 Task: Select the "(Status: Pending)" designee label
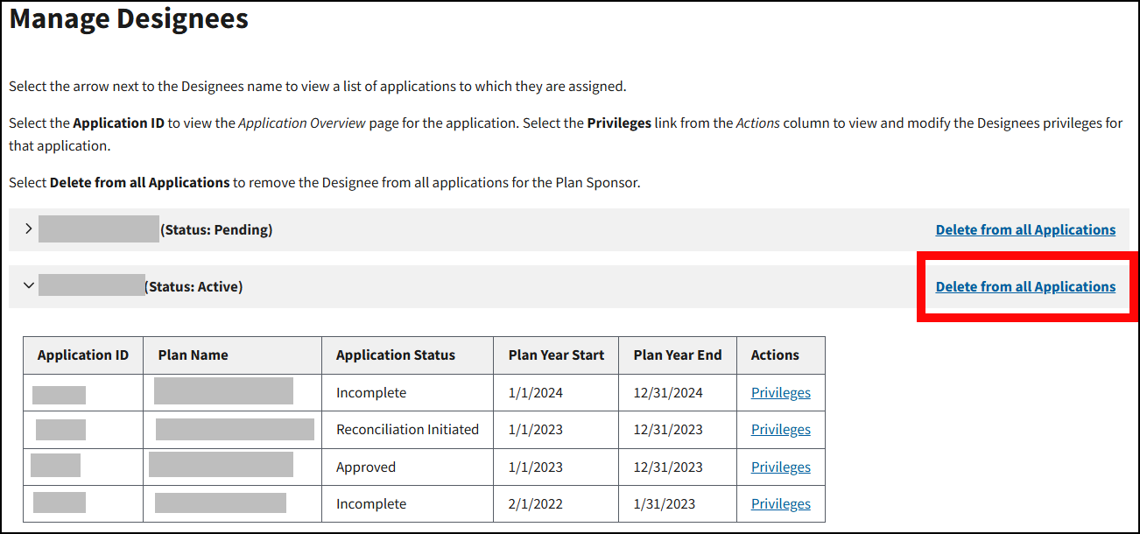(x=216, y=230)
